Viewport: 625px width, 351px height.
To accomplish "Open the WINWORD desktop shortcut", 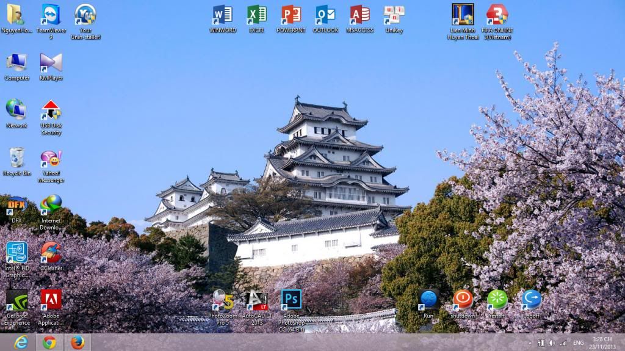I will coord(222,15).
